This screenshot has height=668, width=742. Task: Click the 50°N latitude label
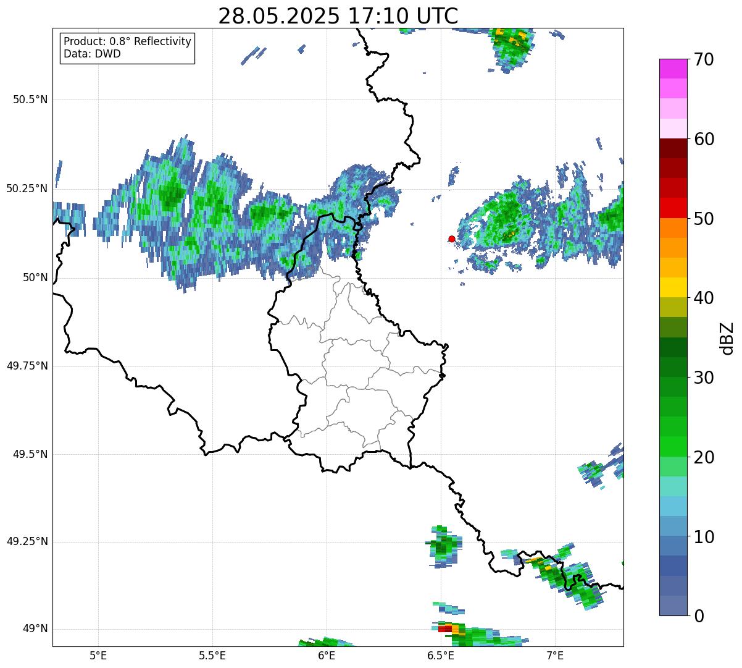[35, 277]
